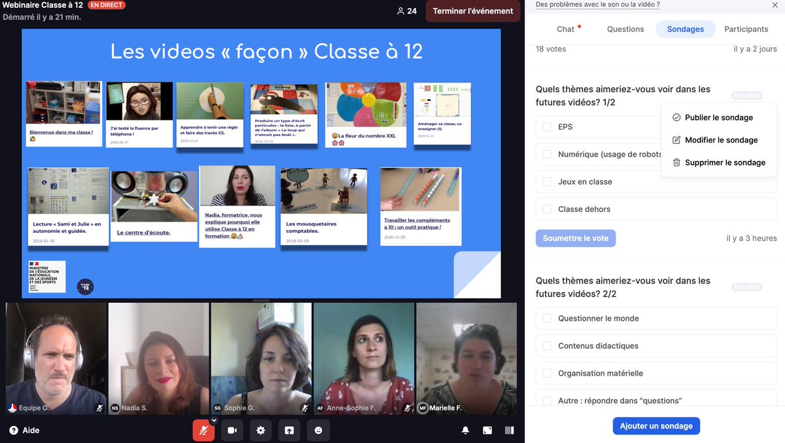Expand microphone options chevron above mic button
The image size is (785, 443).
(x=213, y=421)
